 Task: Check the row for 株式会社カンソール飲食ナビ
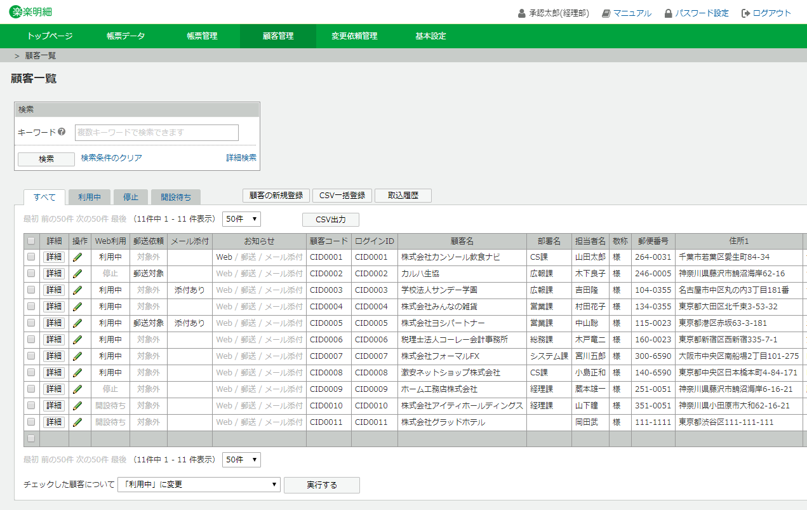[x=31, y=257]
